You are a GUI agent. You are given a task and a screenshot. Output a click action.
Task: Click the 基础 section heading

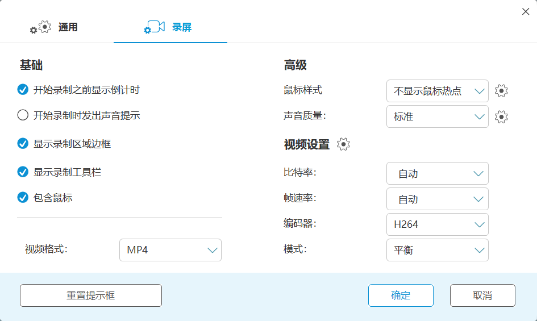31,65
